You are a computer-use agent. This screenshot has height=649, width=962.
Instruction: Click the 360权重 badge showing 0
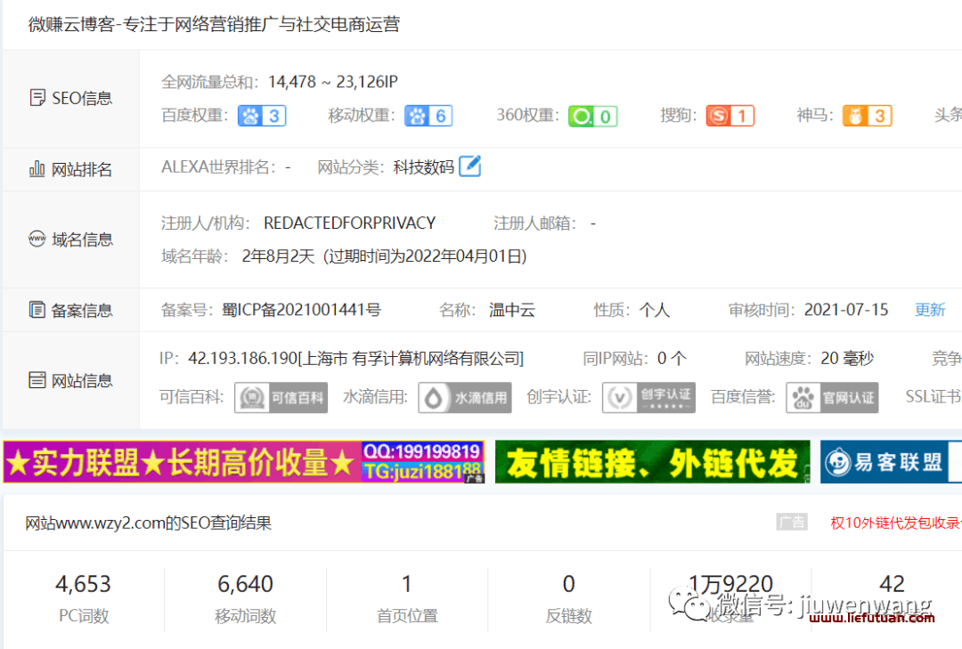click(592, 116)
